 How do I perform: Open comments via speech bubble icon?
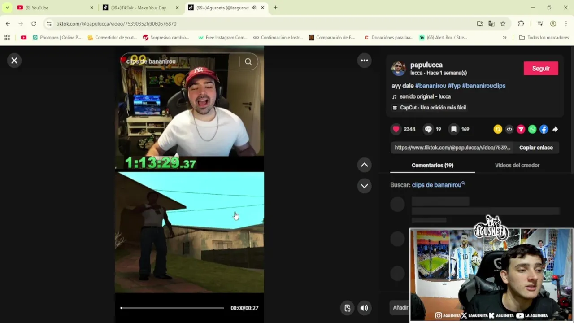pos(428,129)
